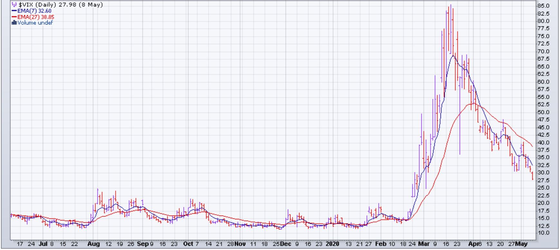Click the Volume bars icon in legend

click(x=14, y=23)
